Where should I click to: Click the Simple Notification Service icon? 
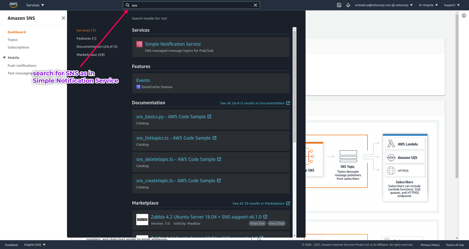tap(139, 44)
